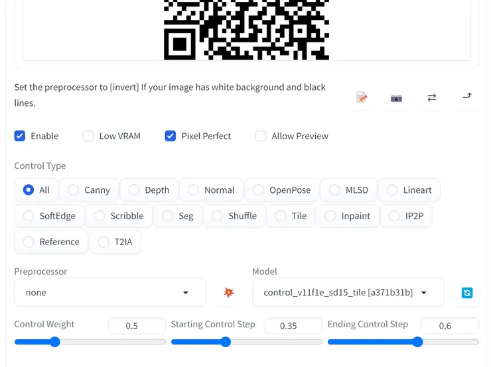Open the Model dropdown control_v11f1e_sd15_tile
491x367 pixels.
click(348, 293)
